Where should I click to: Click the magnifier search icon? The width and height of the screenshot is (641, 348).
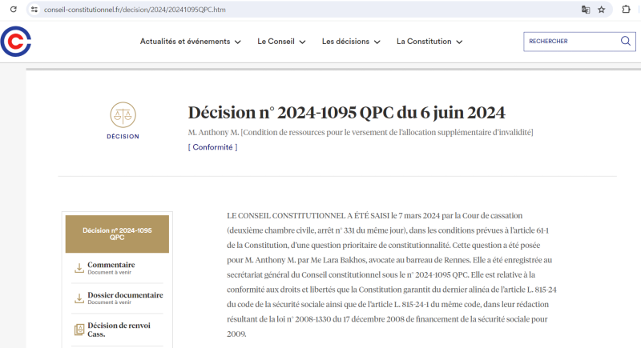(626, 41)
